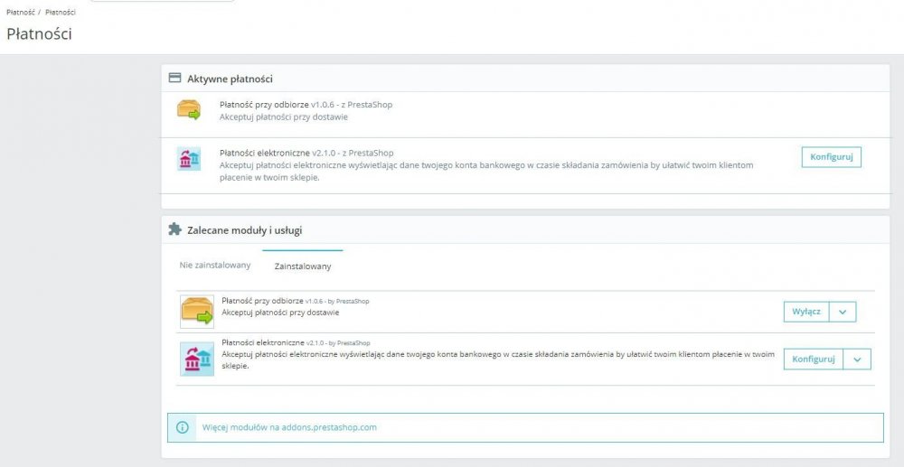Click the Płatności elektroniczne title in Aktywne płatności
Image resolution: width=904 pixels, height=467 pixels.
tap(264, 153)
